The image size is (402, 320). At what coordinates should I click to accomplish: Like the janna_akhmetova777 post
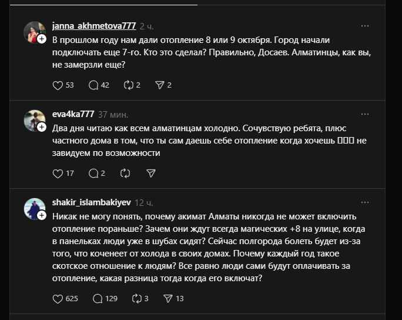tap(58, 85)
